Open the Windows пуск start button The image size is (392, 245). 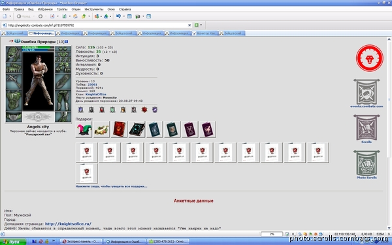13,242
